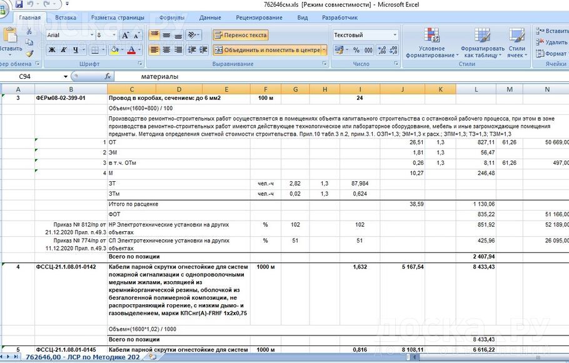Toggle bold formatting (Ж)
The height and width of the screenshot is (363, 569).
coord(53,50)
